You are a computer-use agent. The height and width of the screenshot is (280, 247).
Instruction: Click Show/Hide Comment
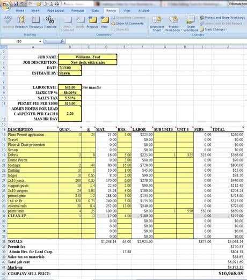click(129, 18)
